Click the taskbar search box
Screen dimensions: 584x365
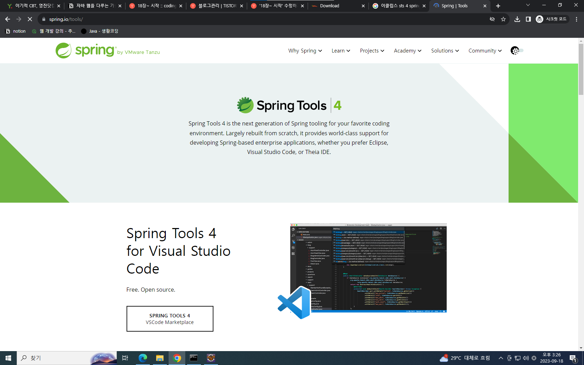point(67,358)
